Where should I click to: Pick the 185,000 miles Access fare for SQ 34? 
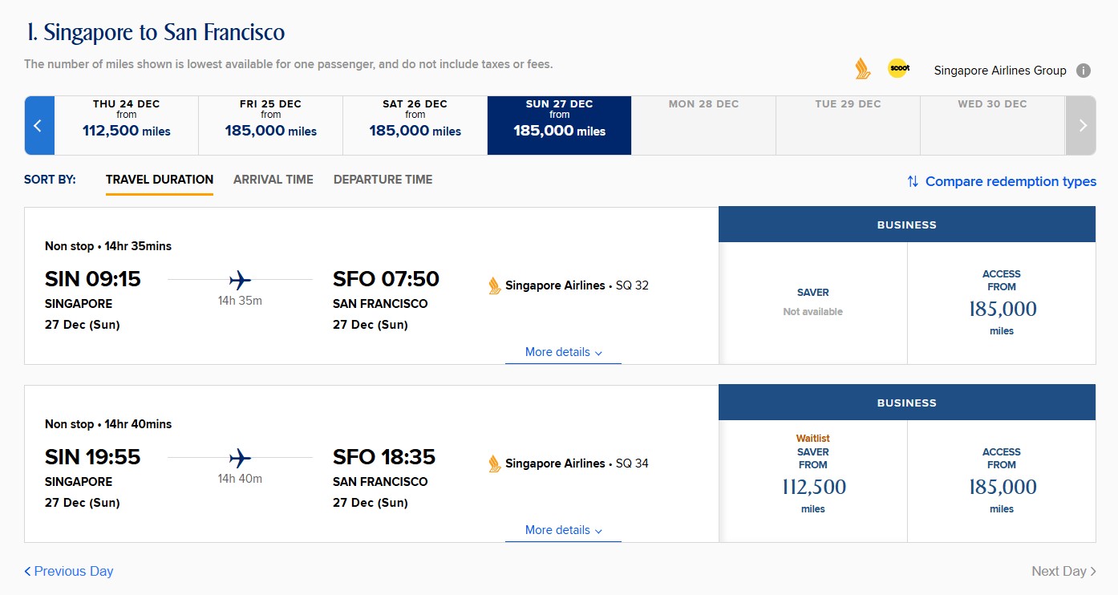[1002, 481]
